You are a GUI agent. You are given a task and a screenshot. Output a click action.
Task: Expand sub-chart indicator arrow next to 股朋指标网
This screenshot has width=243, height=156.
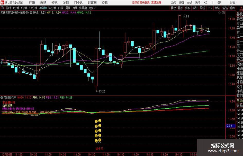[2, 98]
